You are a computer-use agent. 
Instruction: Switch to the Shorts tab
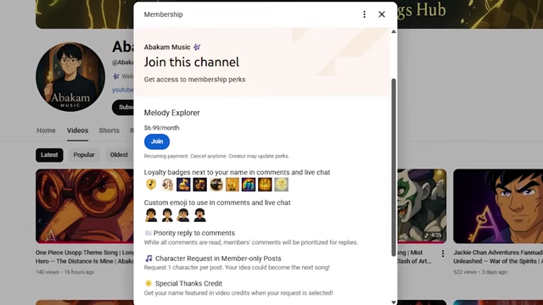(109, 130)
